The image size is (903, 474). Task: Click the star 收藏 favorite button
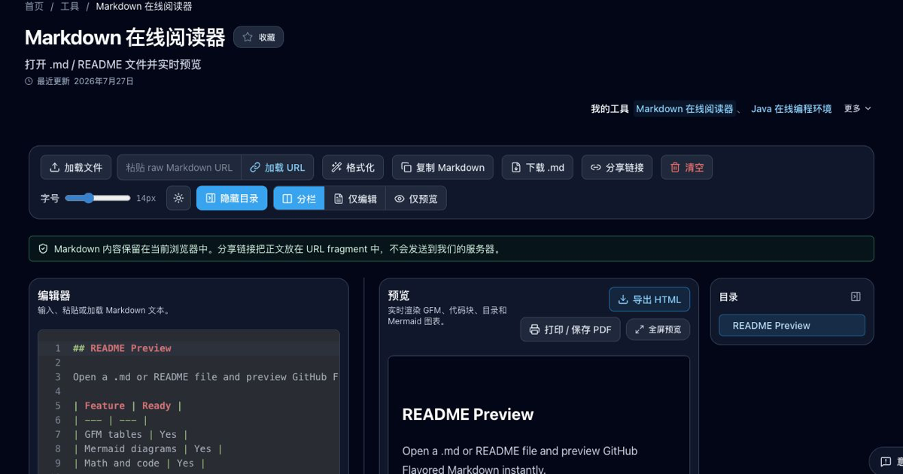(258, 37)
